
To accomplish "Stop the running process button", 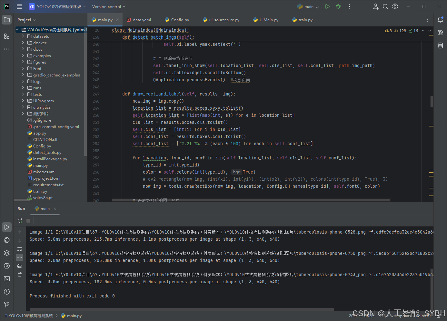I will (x=28, y=221).
